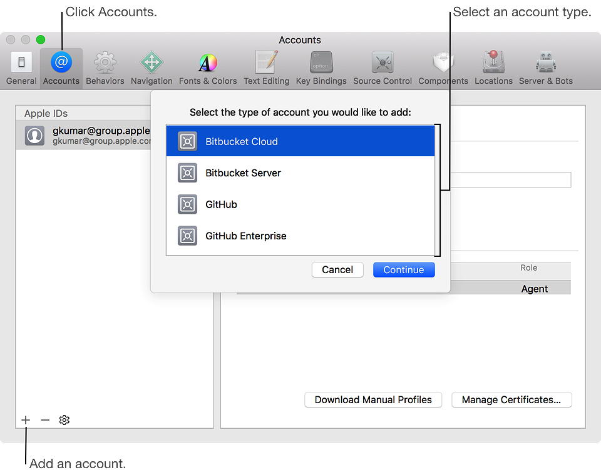
Task: Open the gear action menu below account list
Action: coord(64,420)
